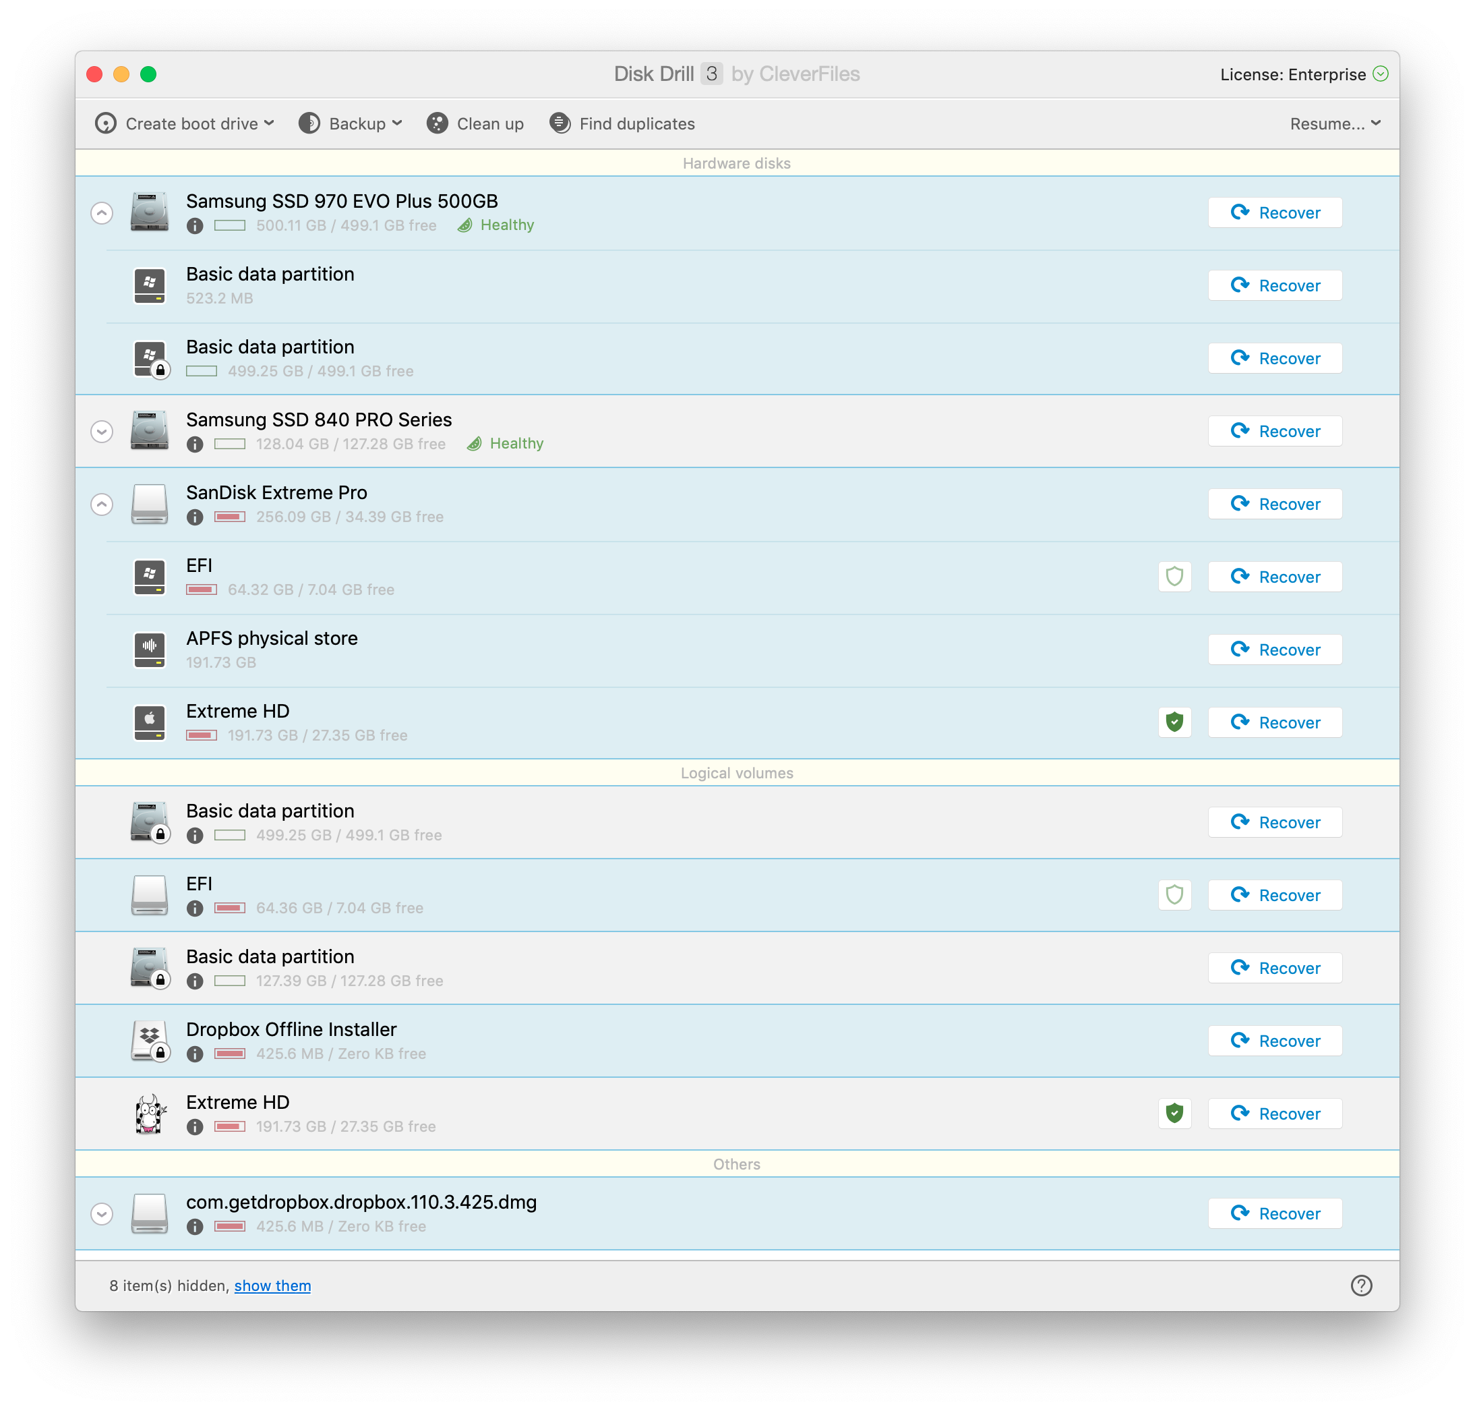Expand Samsung SSD 840 PRO Series disk

click(102, 432)
